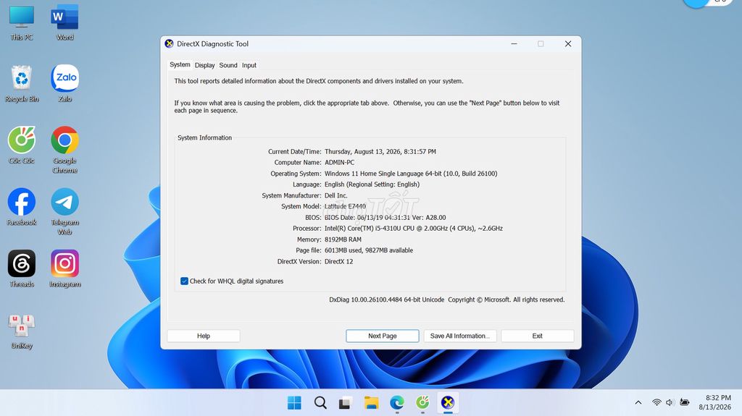Switch to the Sound tab
Screen dimensions: 742x416
[x=228, y=65]
